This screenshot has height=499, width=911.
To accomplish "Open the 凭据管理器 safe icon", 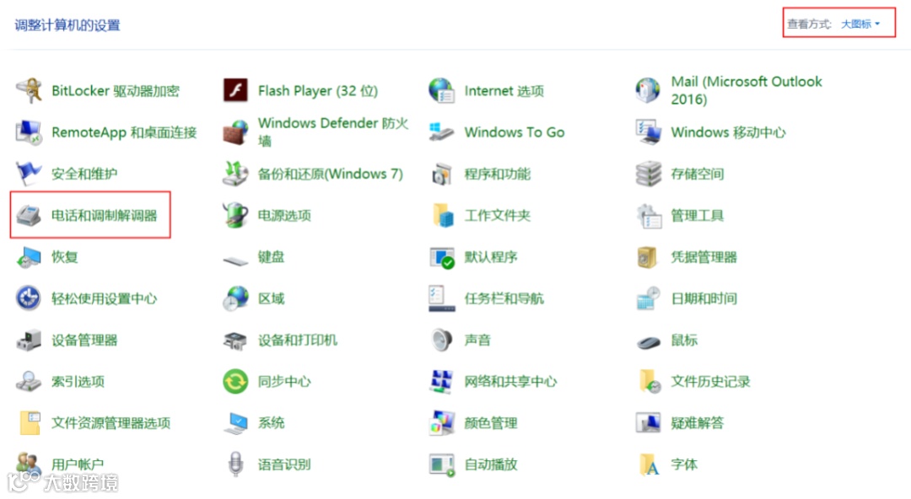I will (x=647, y=257).
